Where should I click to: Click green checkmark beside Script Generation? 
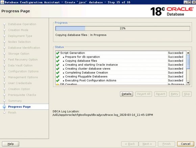click(58, 53)
